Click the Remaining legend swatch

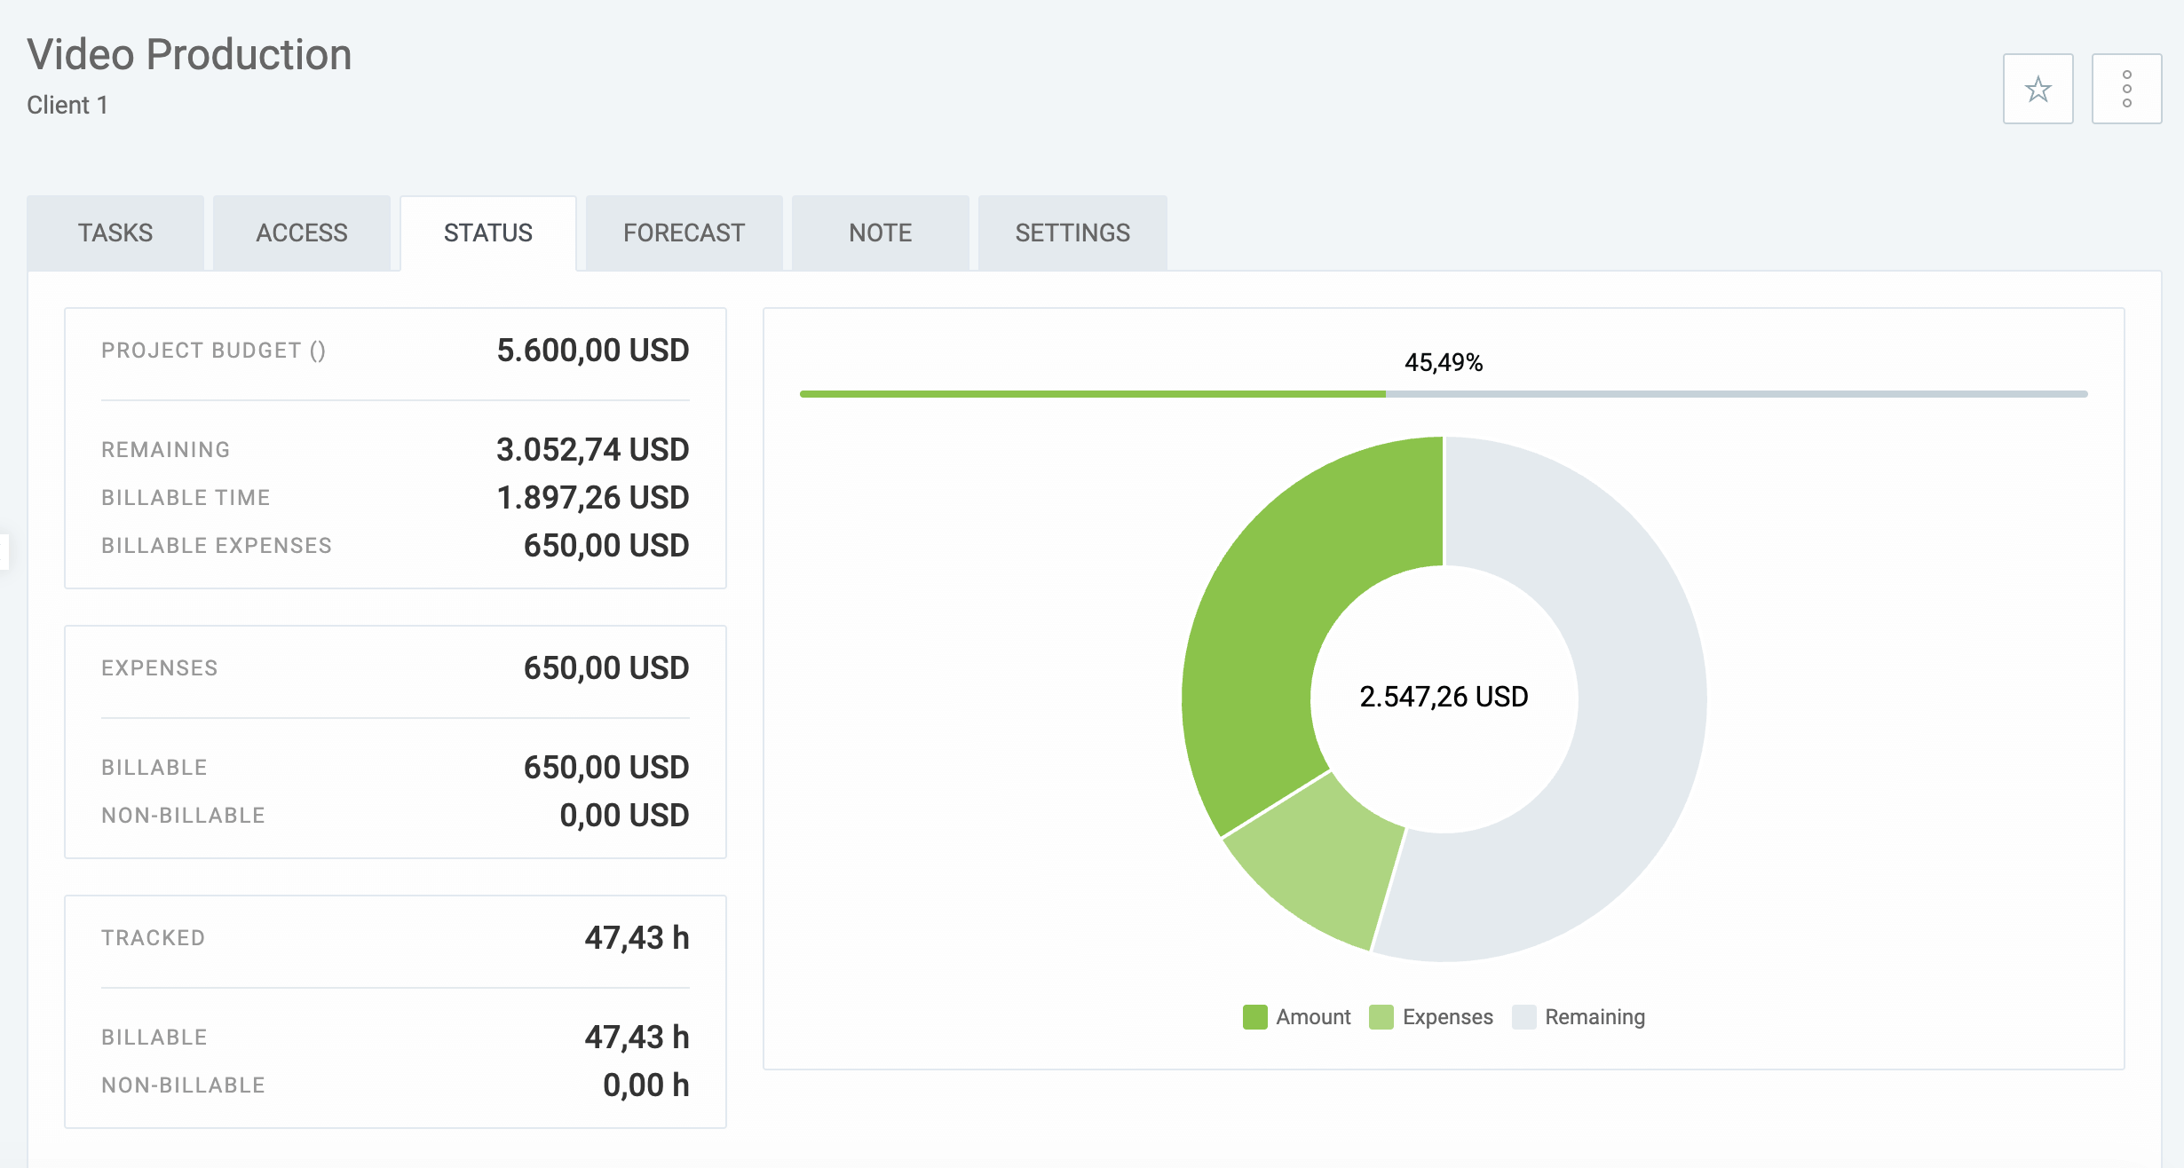point(1525,1016)
